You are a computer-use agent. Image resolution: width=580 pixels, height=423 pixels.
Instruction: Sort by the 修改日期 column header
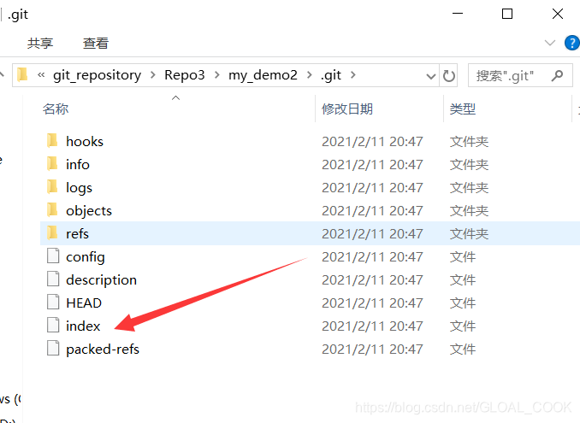point(347,109)
